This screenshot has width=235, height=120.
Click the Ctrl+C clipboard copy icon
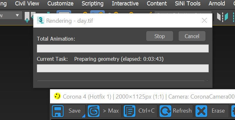tap(130, 111)
